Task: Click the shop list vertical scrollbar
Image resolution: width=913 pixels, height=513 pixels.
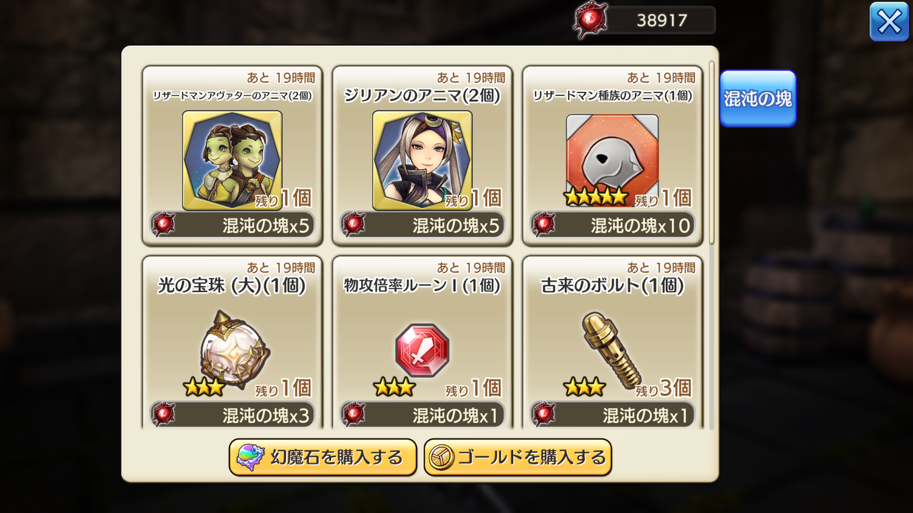Action: pos(712,153)
